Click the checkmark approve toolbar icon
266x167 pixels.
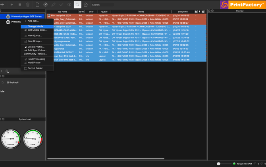[62, 5]
